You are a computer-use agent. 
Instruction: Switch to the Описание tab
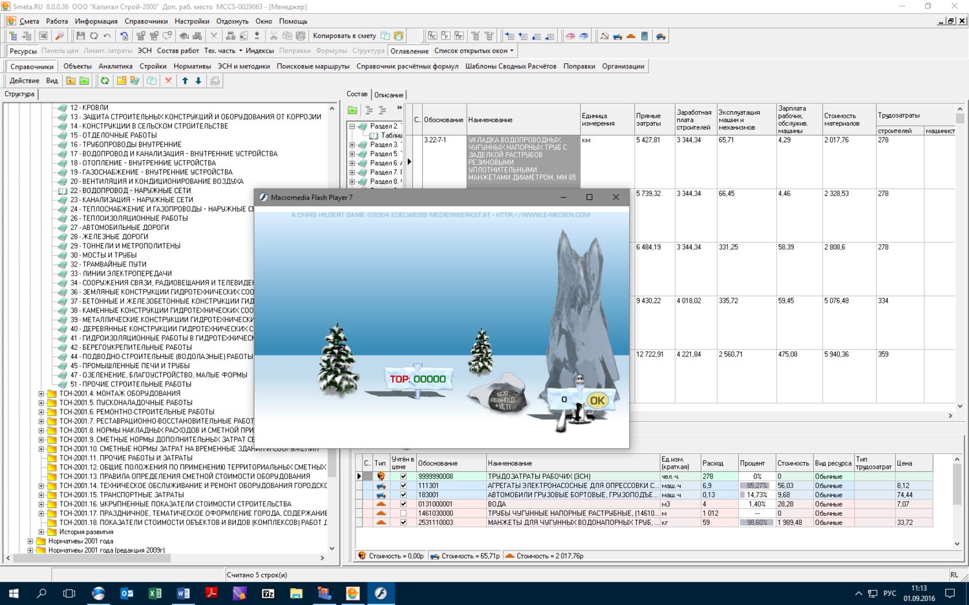point(389,95)
